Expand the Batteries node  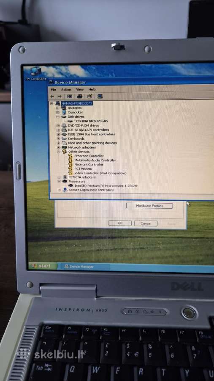pos(58,108)
